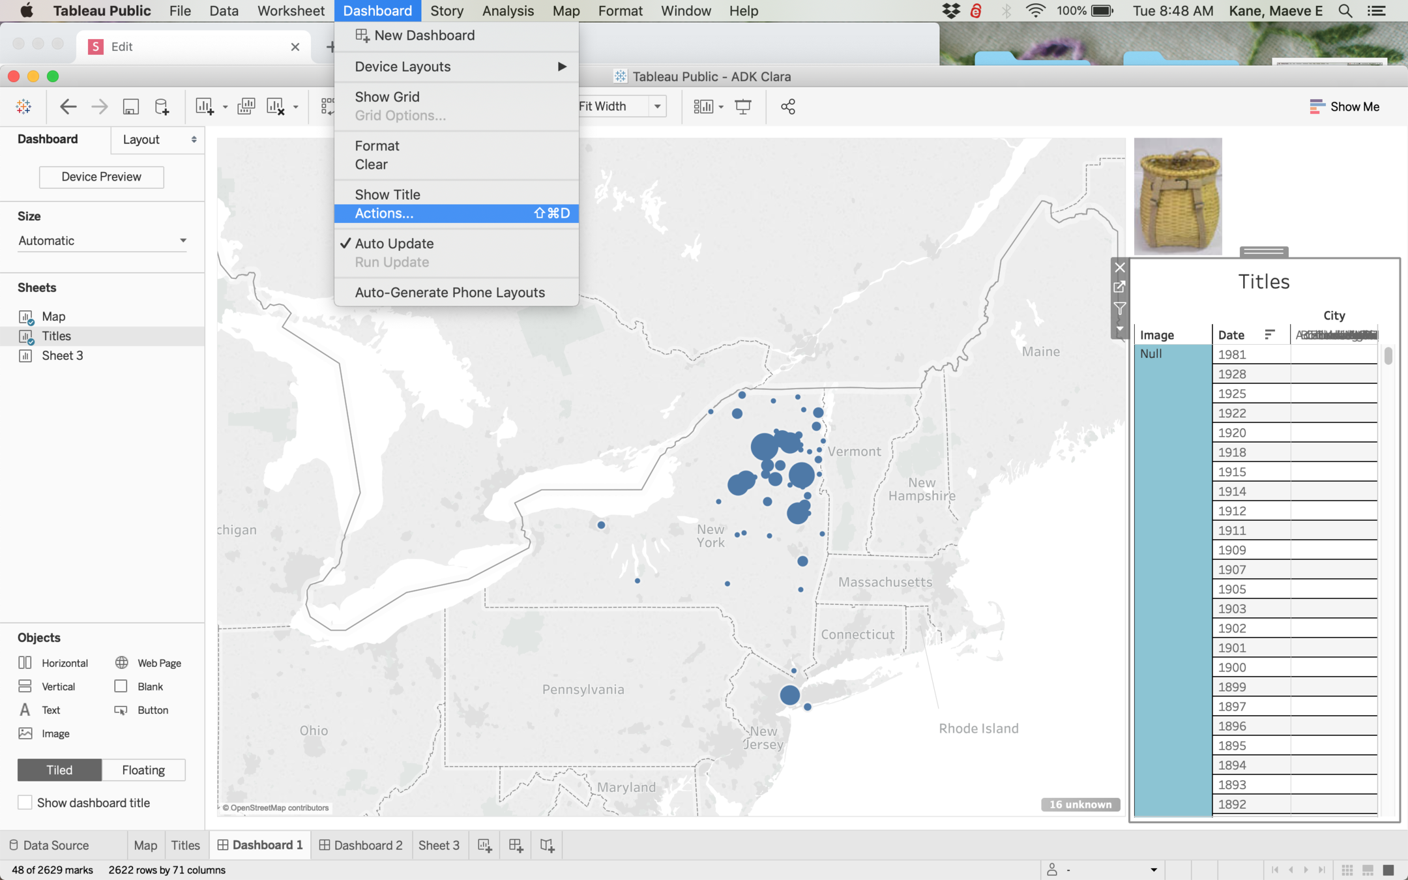Click the New Data Source icon
The image size is (1408, 880).
click(162, 106)
